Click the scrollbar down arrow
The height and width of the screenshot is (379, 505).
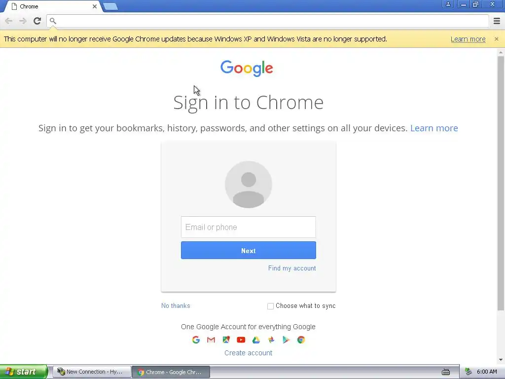pyautogui.click(x=501, y=360)
